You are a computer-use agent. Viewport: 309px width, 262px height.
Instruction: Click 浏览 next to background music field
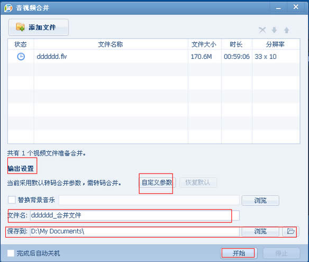tap(260, 201)
